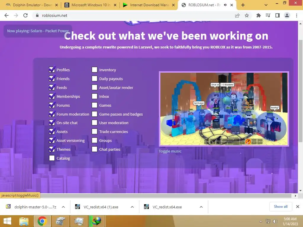View site info via the lock icon

(37, 15)
